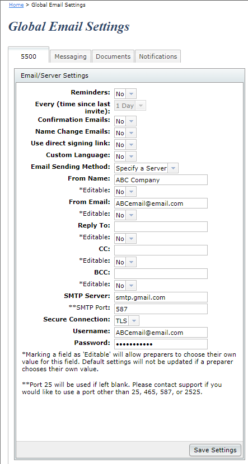Click into the From Name field
This screenshot has width=248, height=464.
(161, 180)
